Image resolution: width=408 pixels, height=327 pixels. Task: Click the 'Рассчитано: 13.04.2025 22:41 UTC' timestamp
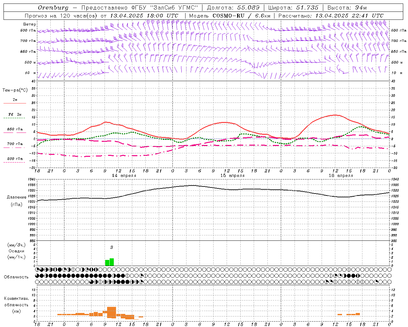click(x=331, y=16)
